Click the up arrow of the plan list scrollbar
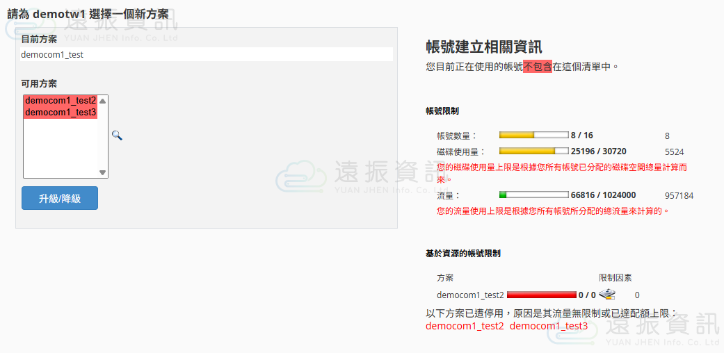 (103, 101)
